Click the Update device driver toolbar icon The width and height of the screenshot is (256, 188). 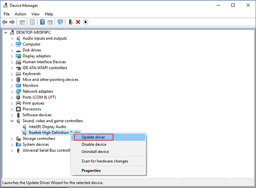pyautogui.click(x=71, y=22)
